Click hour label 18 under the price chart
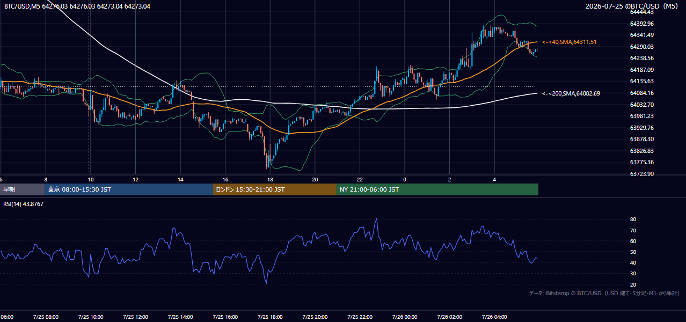The image size is (686, 322). click(270, 180)
